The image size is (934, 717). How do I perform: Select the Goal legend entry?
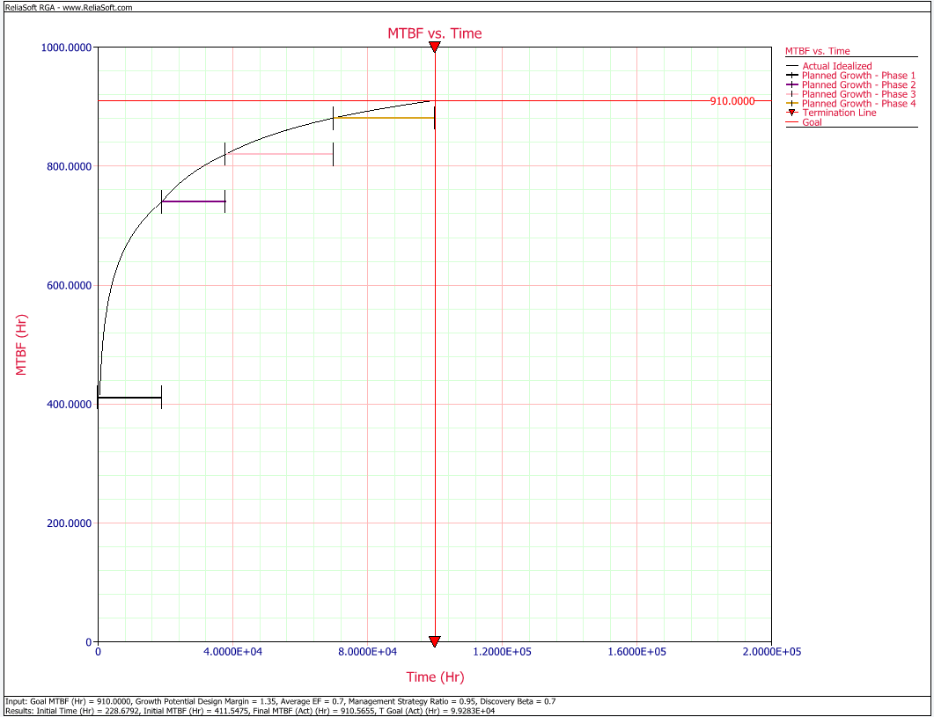tap(812, 122)
